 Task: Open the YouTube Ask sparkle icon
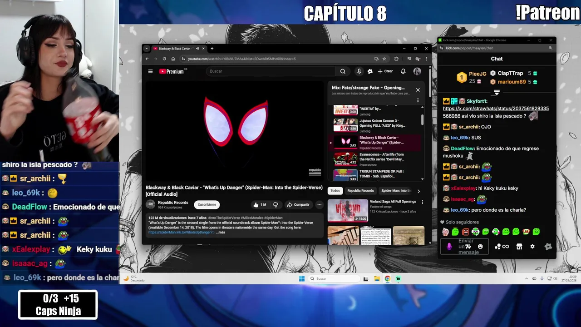coord(370,71)
